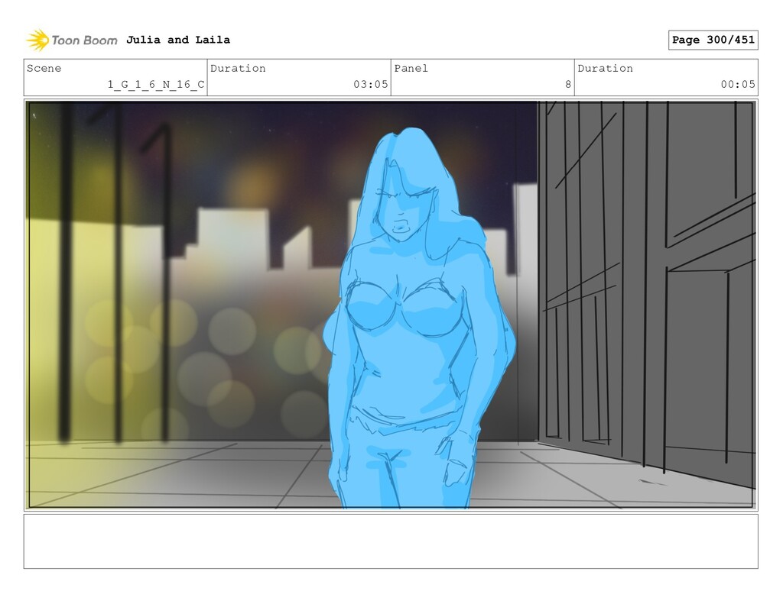Click the panel number '8'
783x604 pixels.
(x=568, y=84)
